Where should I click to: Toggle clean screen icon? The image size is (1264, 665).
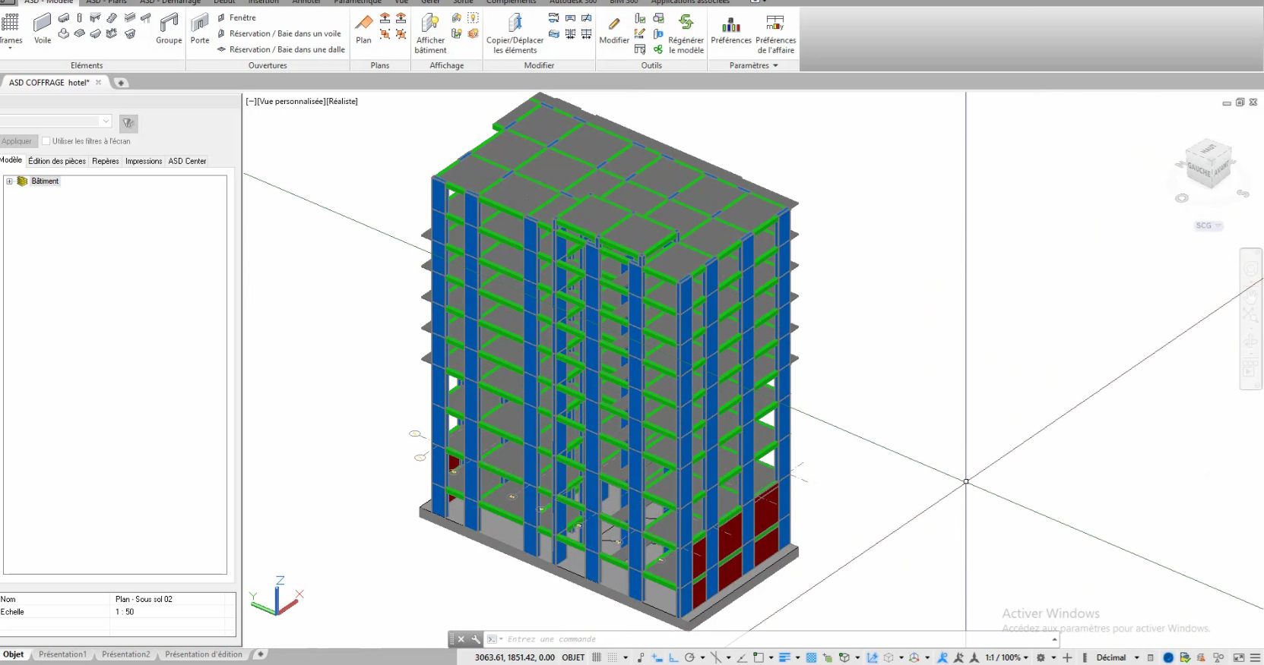click(1239, 657)
